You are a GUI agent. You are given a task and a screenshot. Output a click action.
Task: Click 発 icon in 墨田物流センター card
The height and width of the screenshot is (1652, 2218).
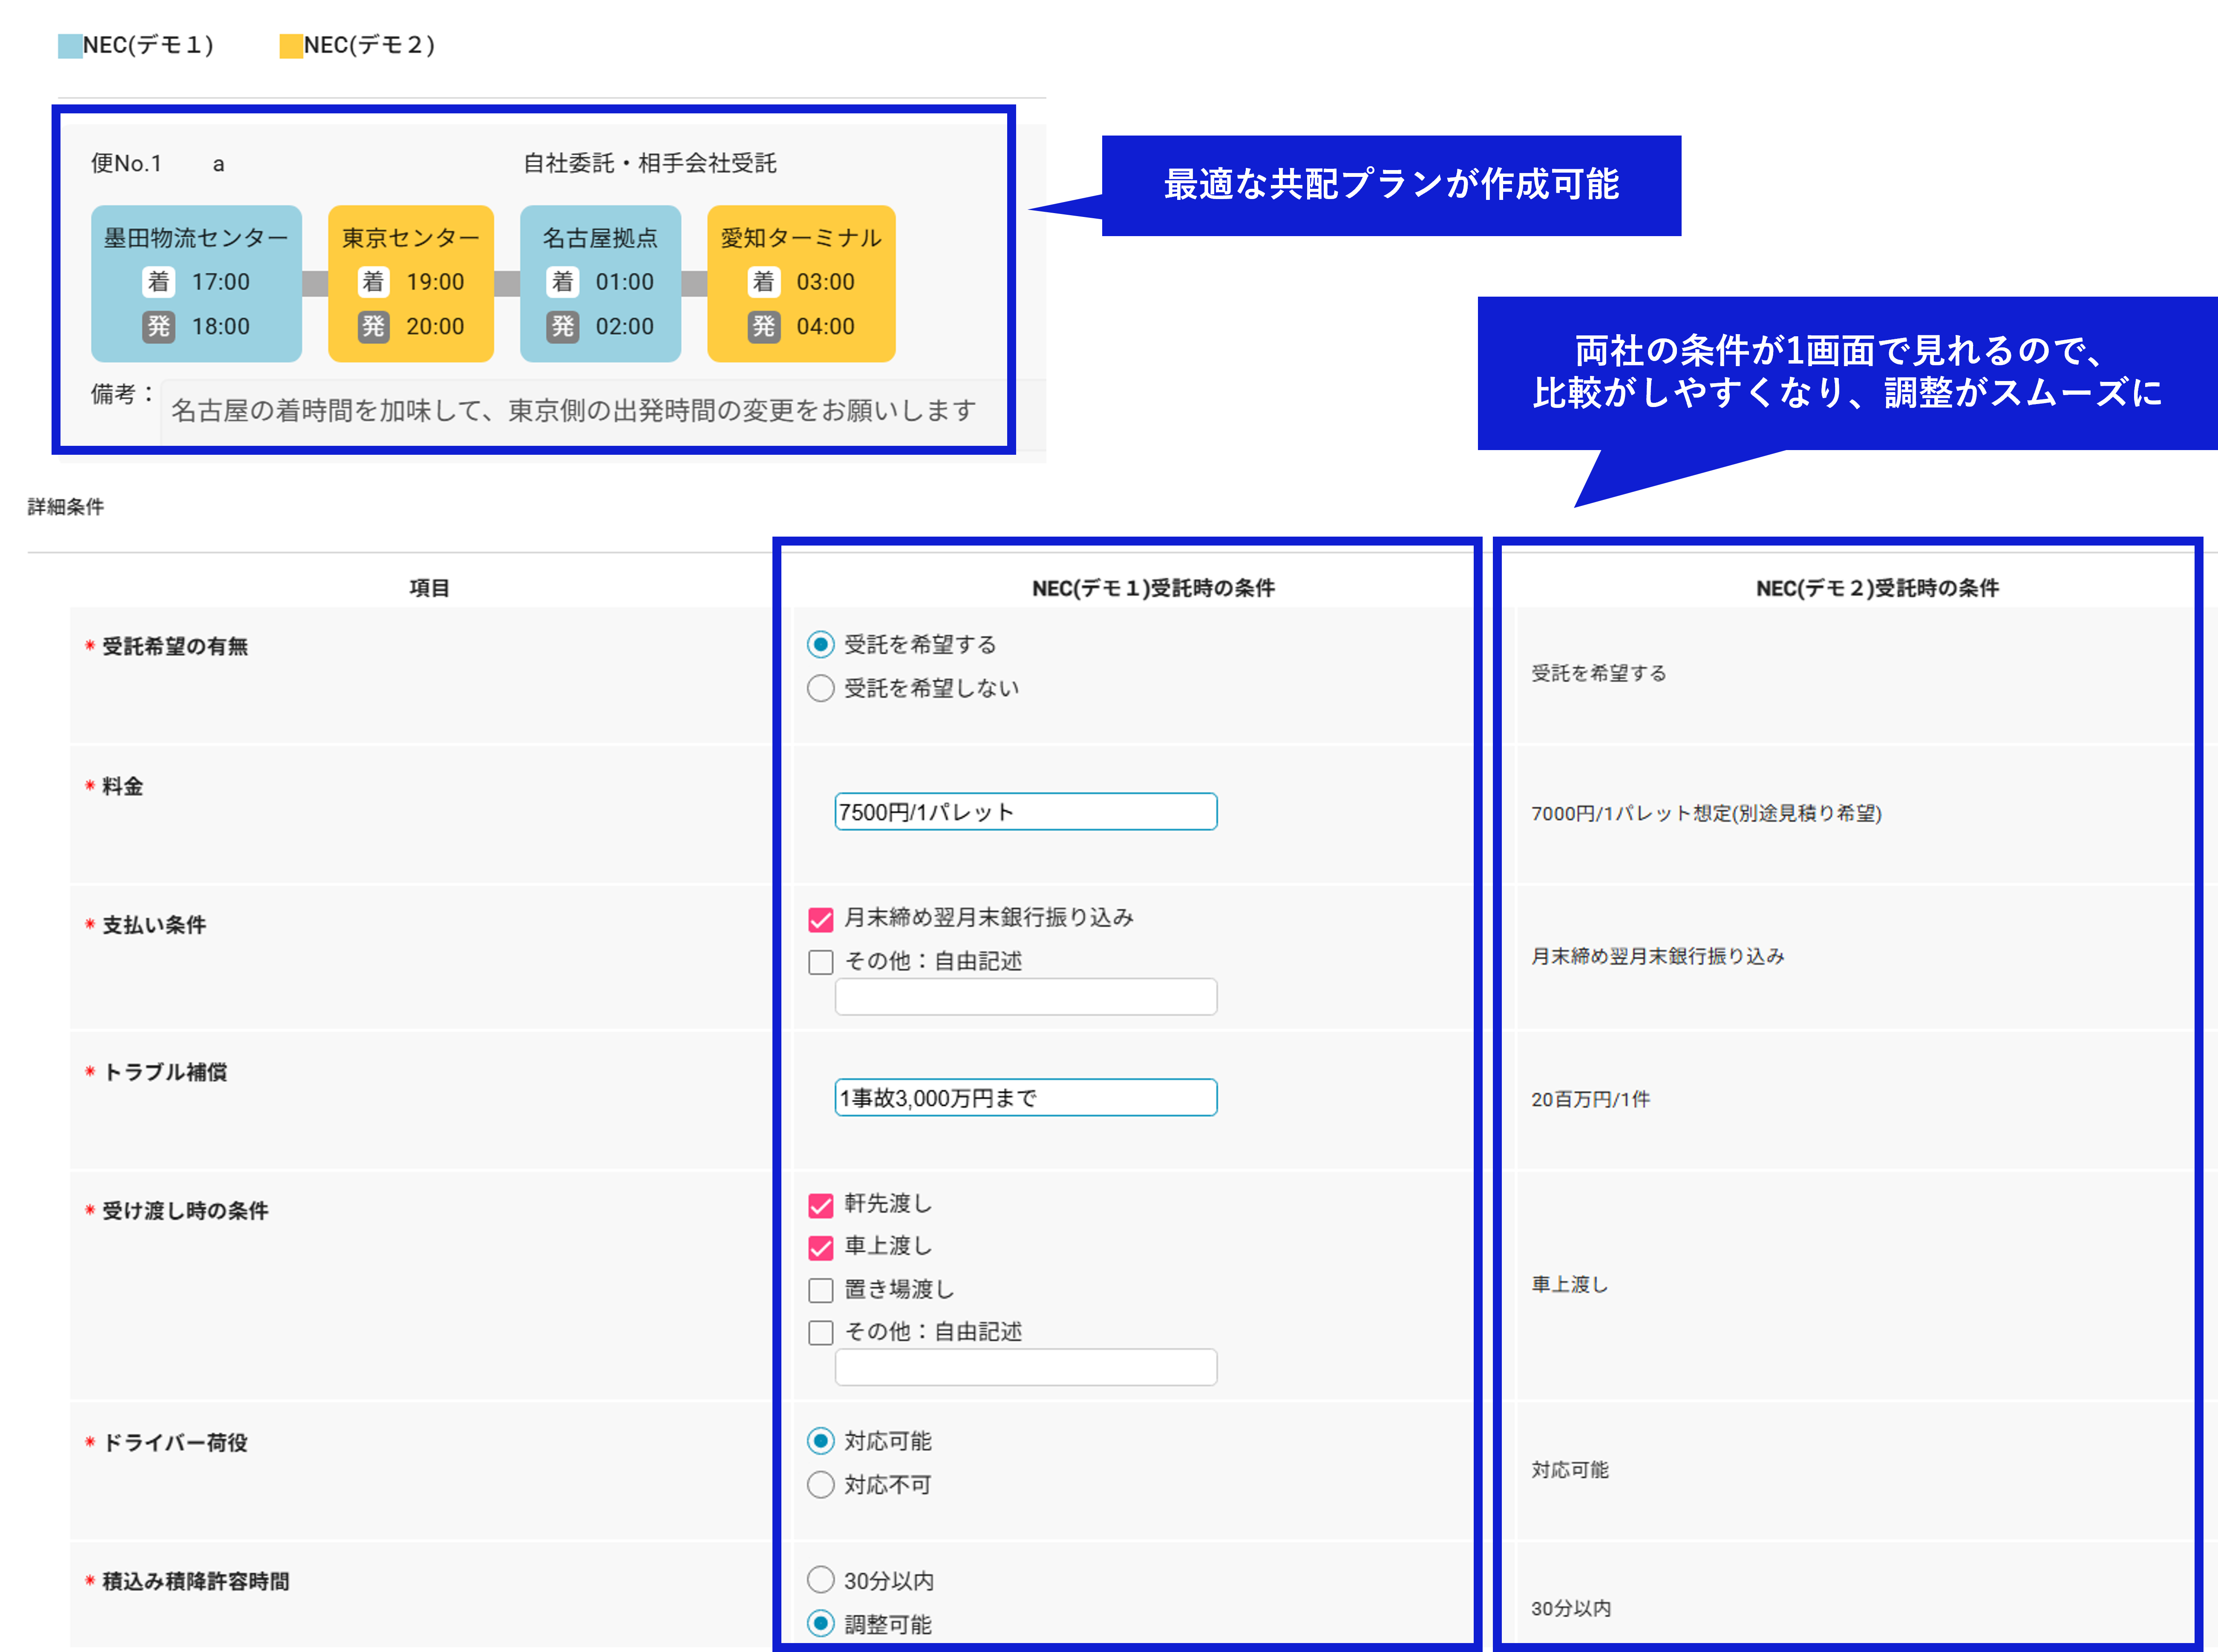coord(158,326)
